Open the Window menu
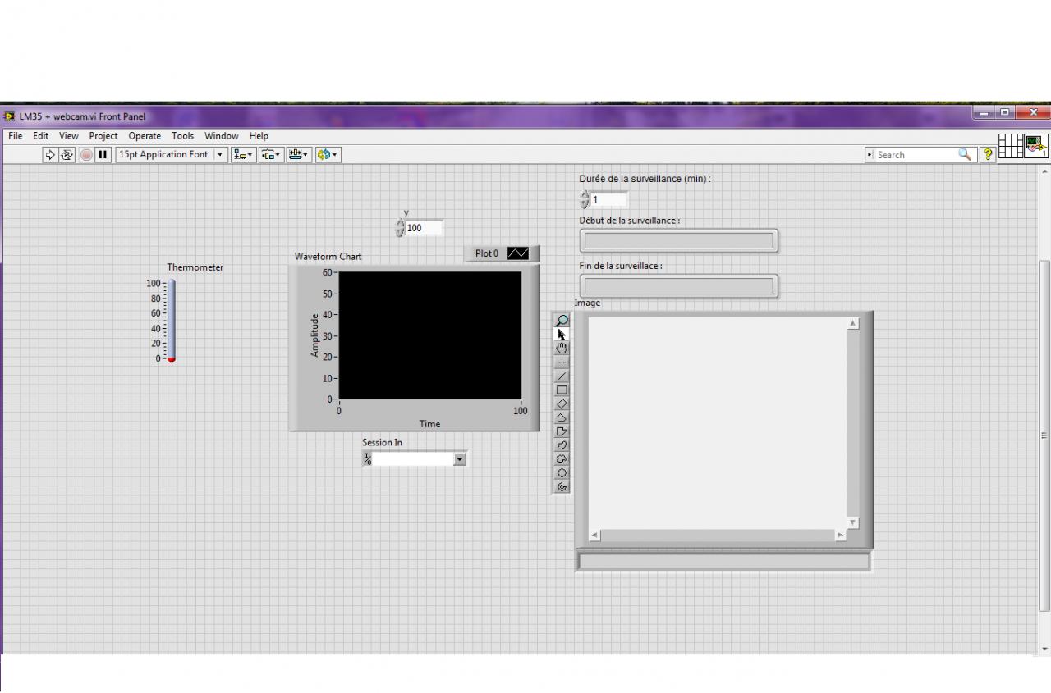1051x693 pixels. coord(222,136)
